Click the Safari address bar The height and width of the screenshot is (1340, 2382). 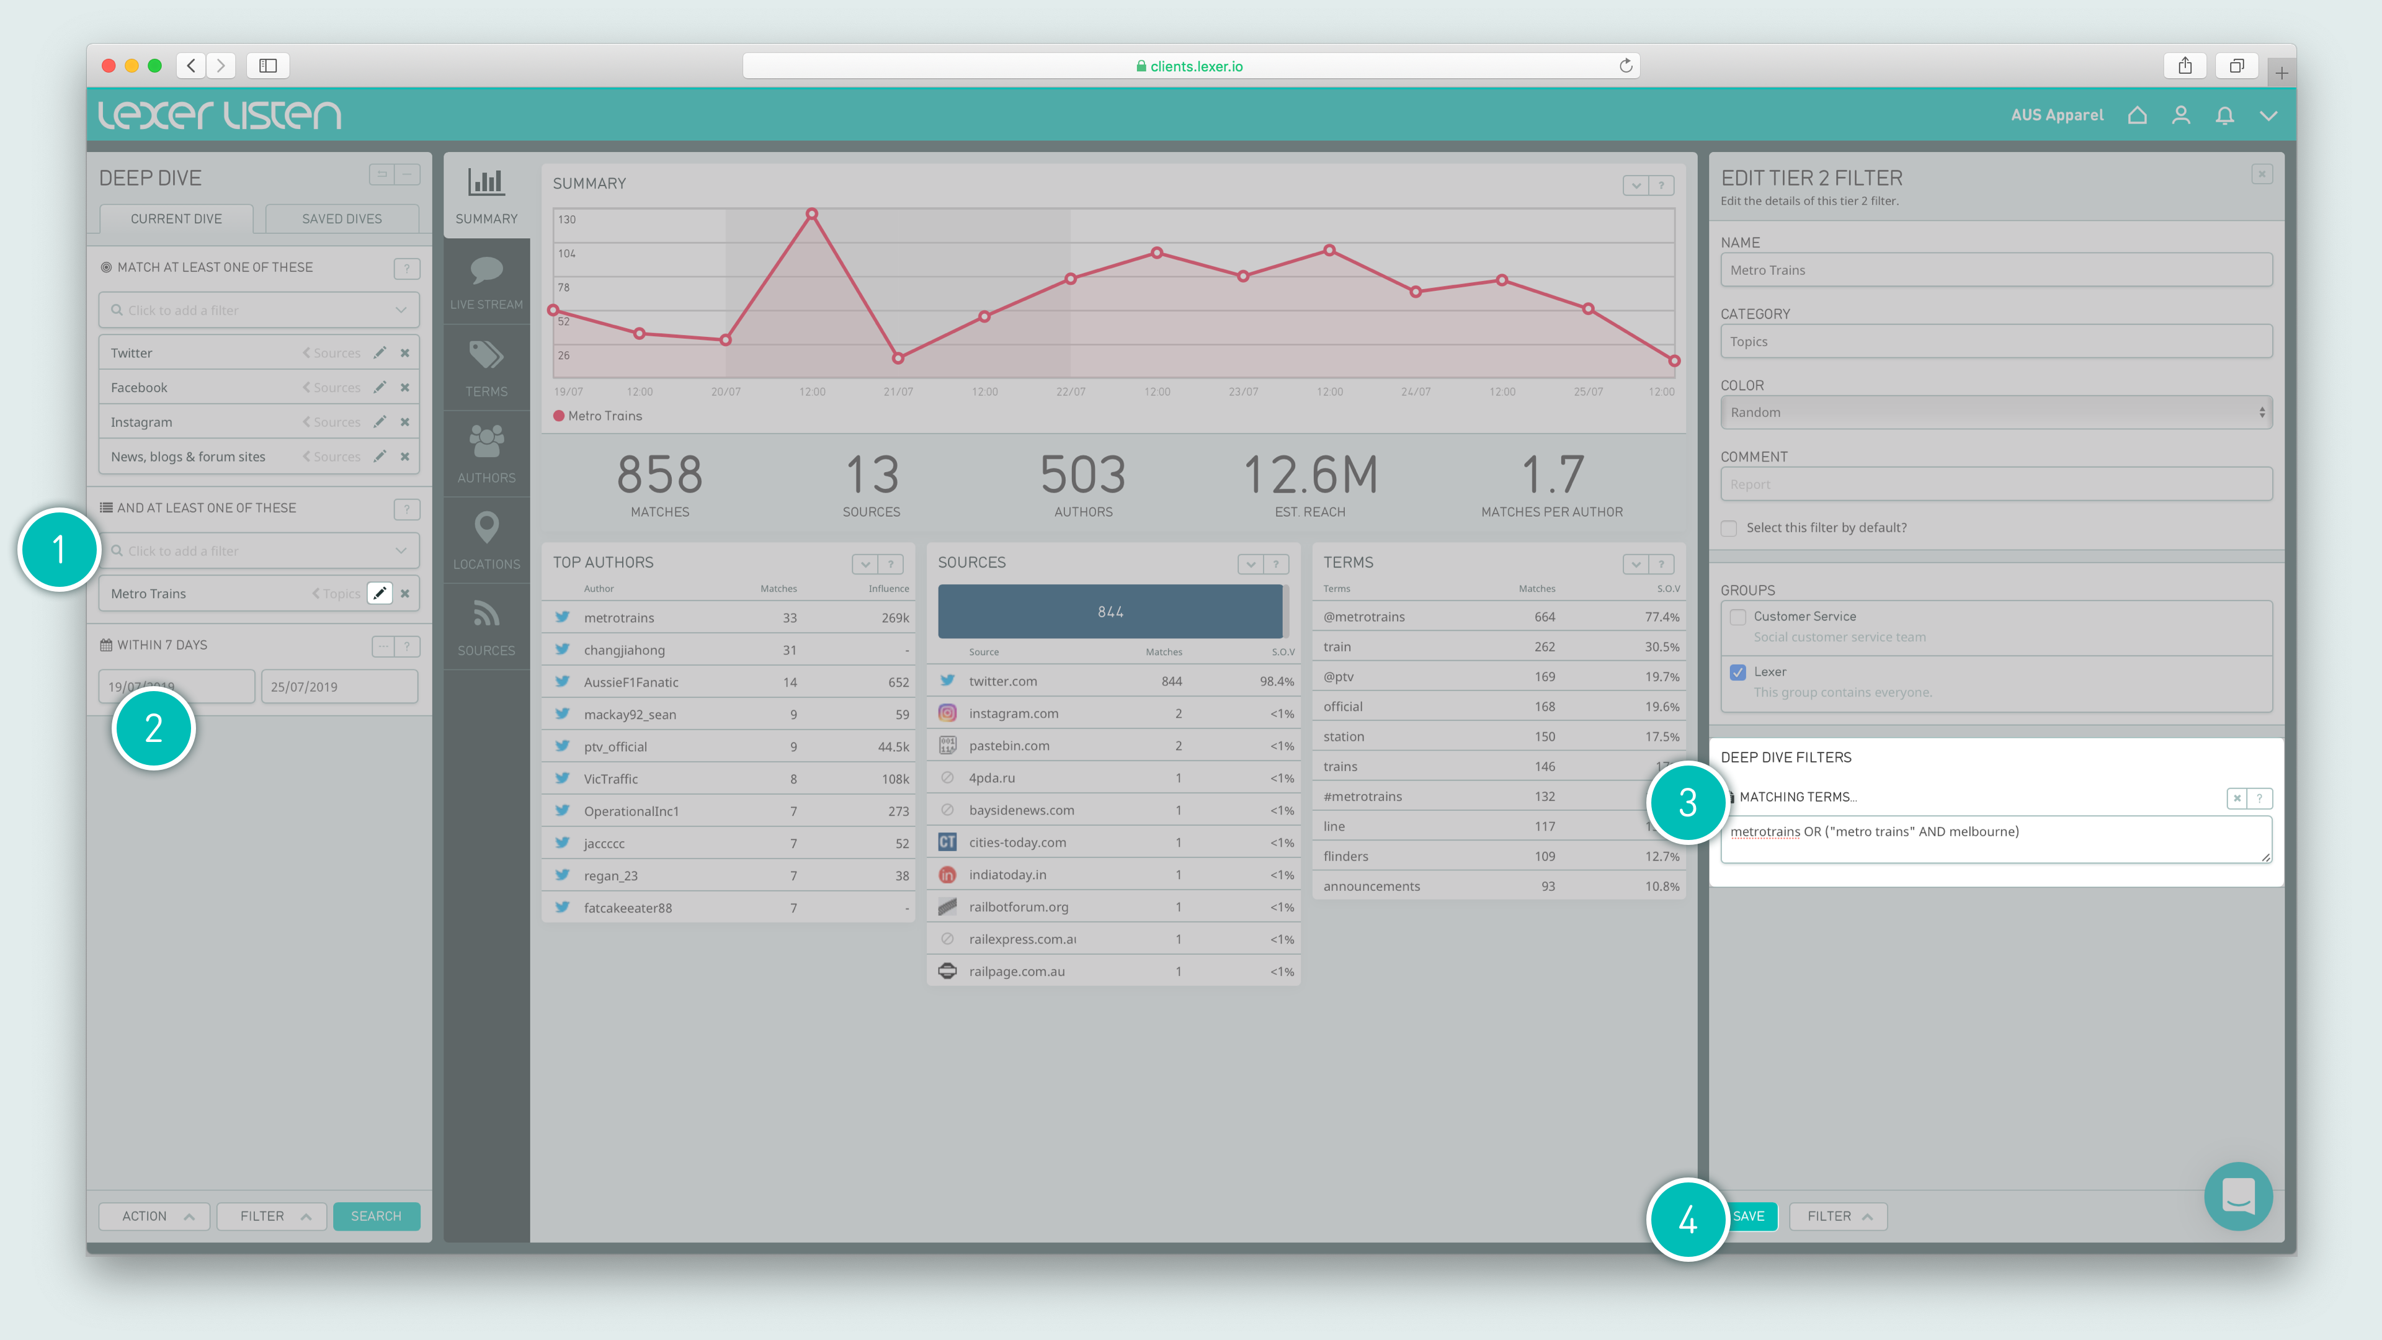[x=1191, y=66]
